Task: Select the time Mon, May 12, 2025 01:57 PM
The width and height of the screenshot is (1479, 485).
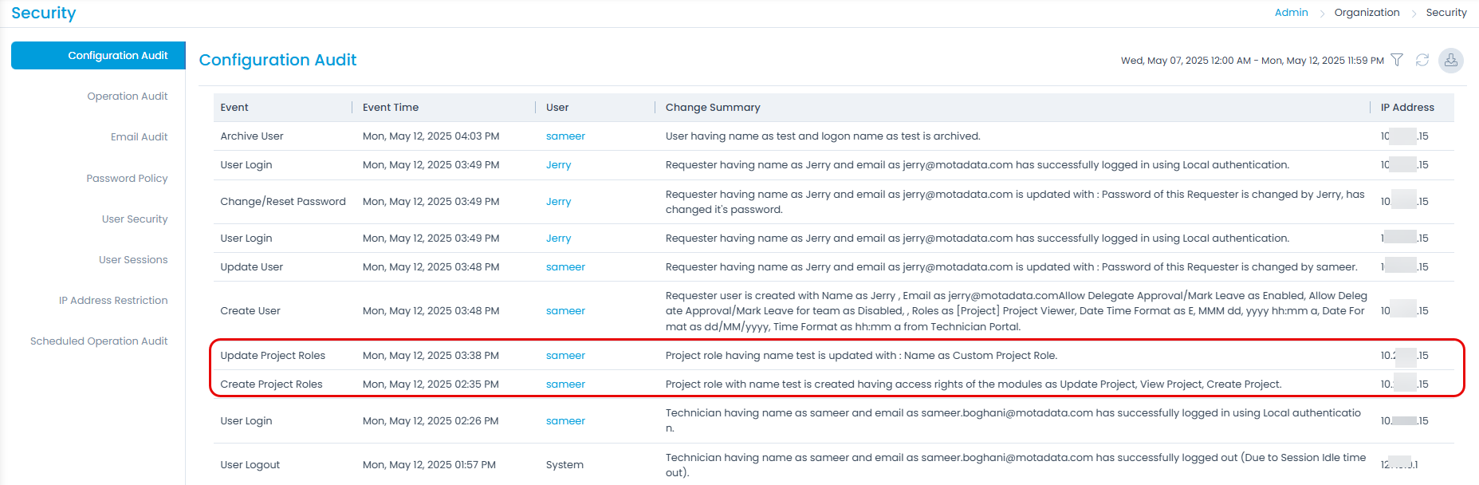Action: pyautogui.click(x=429, y=464)
